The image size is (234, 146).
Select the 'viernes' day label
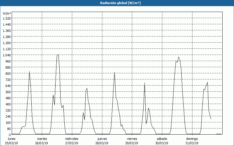[132, 139]
